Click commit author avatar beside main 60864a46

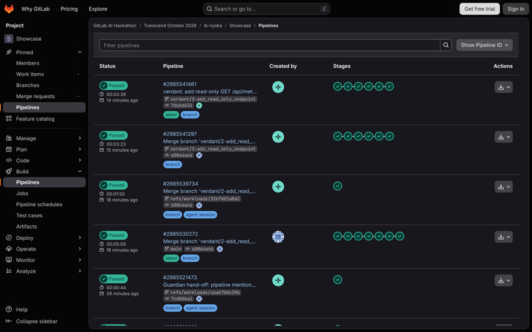[x=220, y=249]
